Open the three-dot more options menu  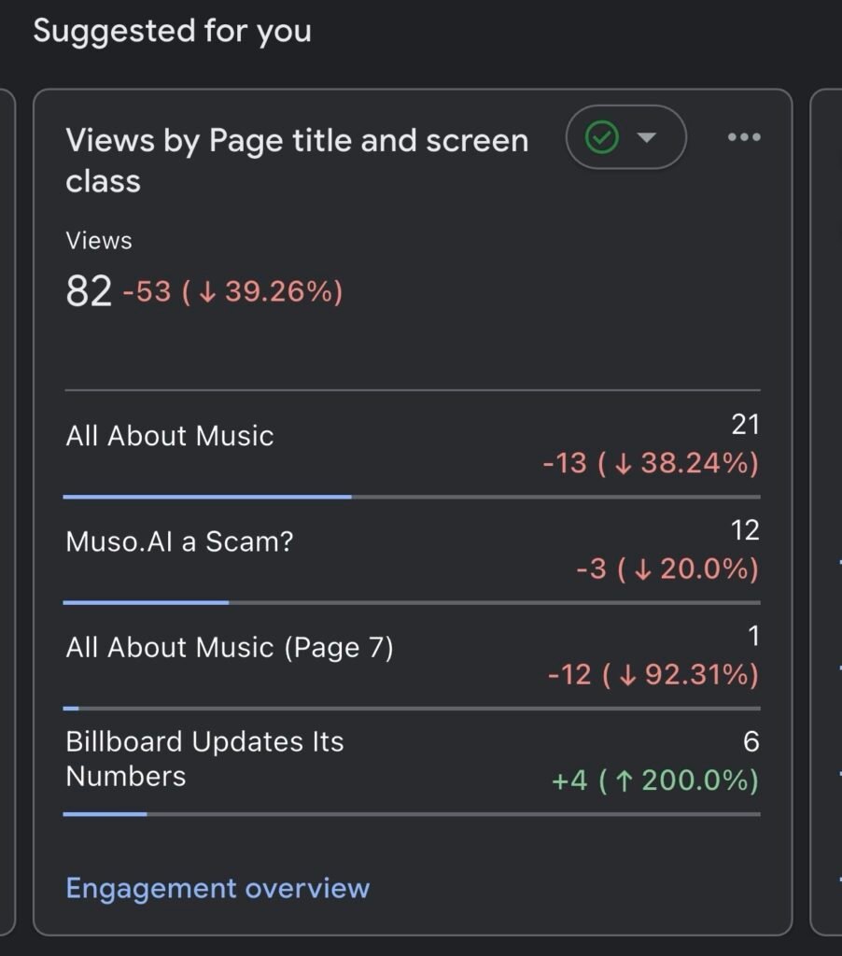(x=744, y=138)
